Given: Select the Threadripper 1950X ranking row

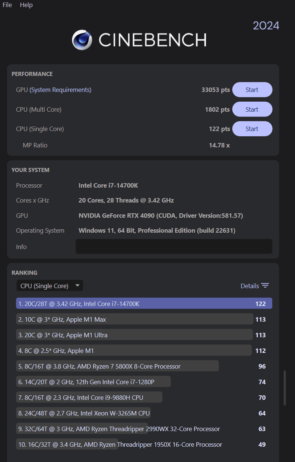Looking at the screenshot, I should point(144,445).
